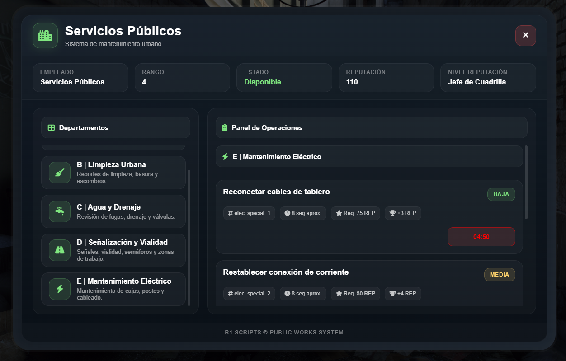
Task: Click Reportes de limpieza, basura y escombros text
Action: click(x=118, y=178)
